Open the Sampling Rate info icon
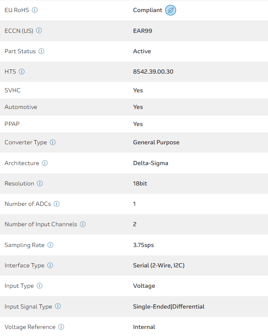 click(50, 245)
